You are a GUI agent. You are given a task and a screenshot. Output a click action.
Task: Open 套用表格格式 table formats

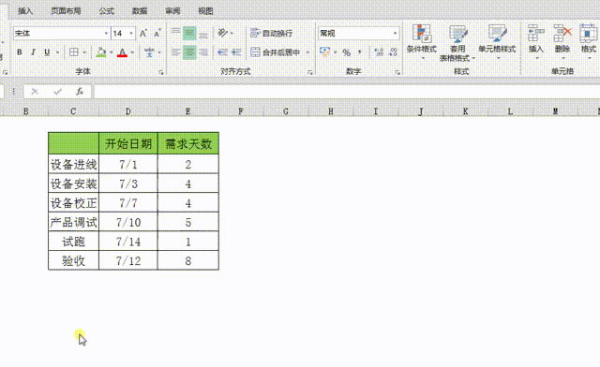tap(457, 43)
